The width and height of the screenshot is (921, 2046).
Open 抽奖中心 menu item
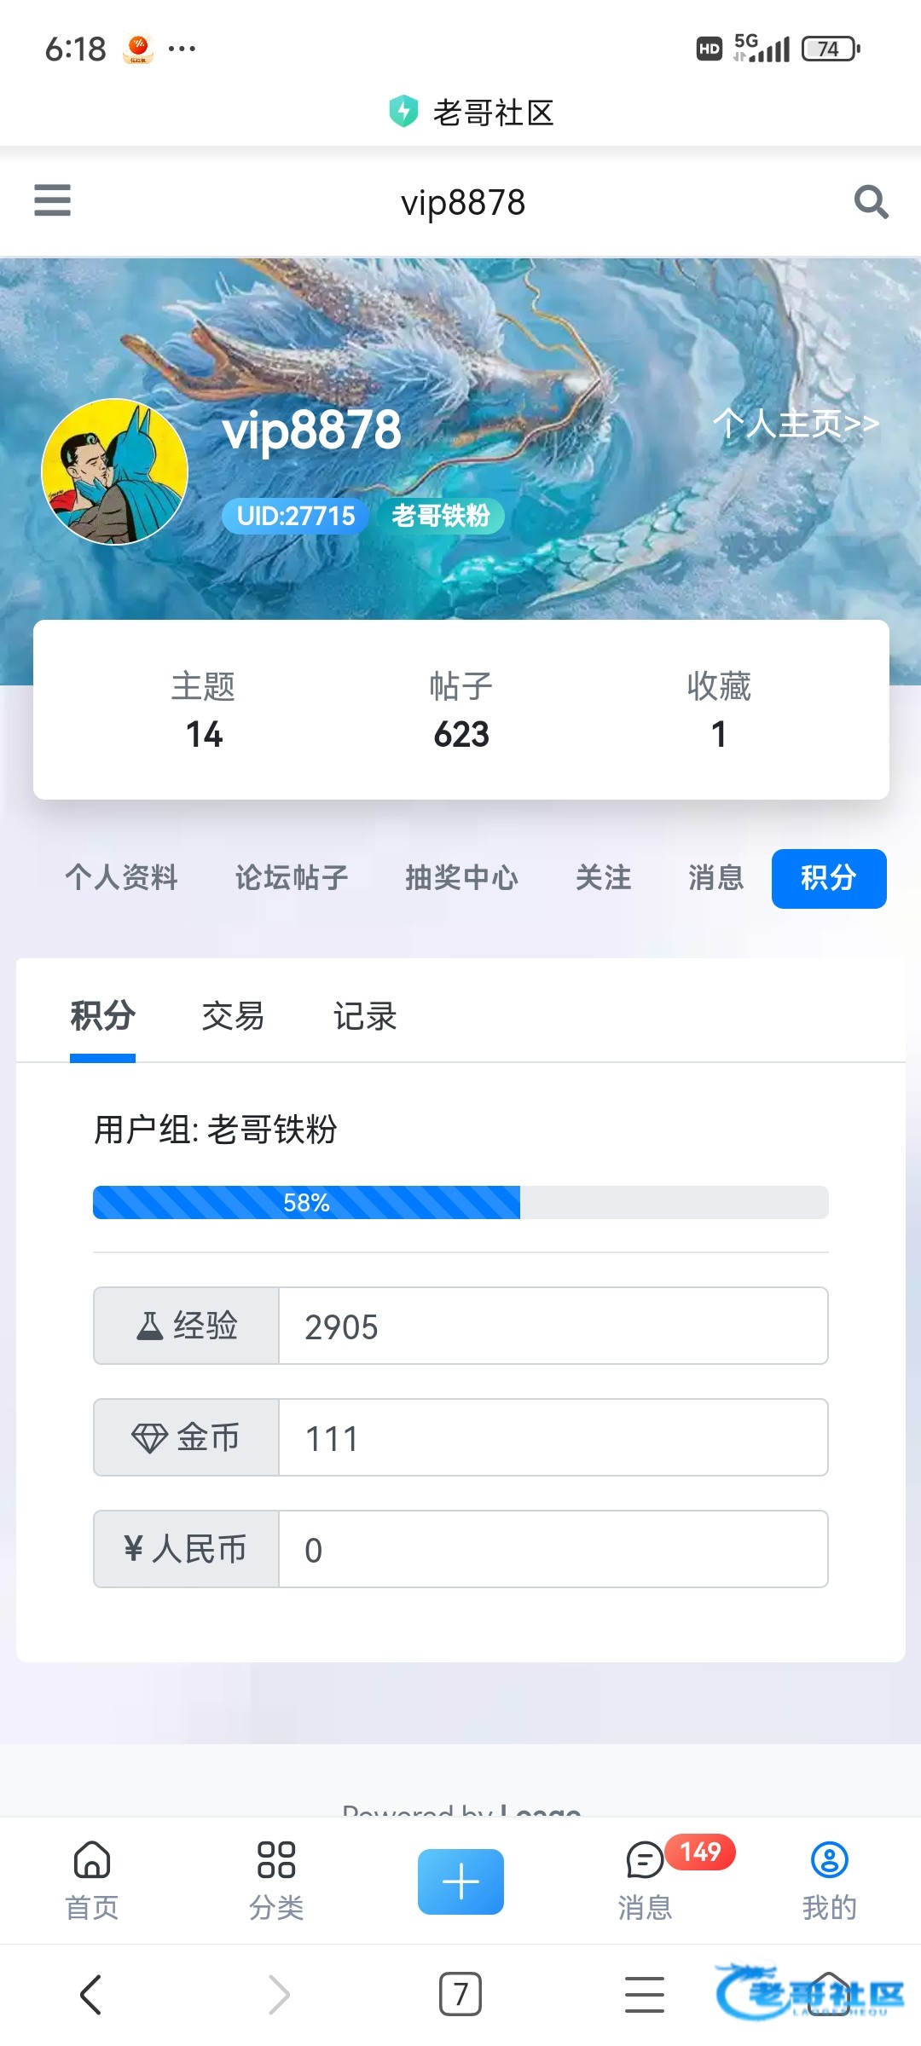coord(461,878)
